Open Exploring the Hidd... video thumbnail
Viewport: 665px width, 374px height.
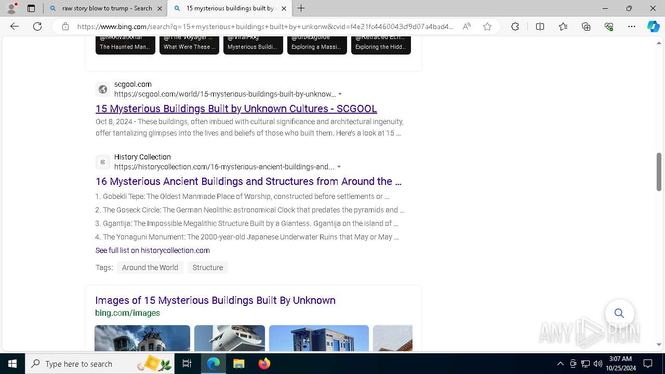pos(381,45)
